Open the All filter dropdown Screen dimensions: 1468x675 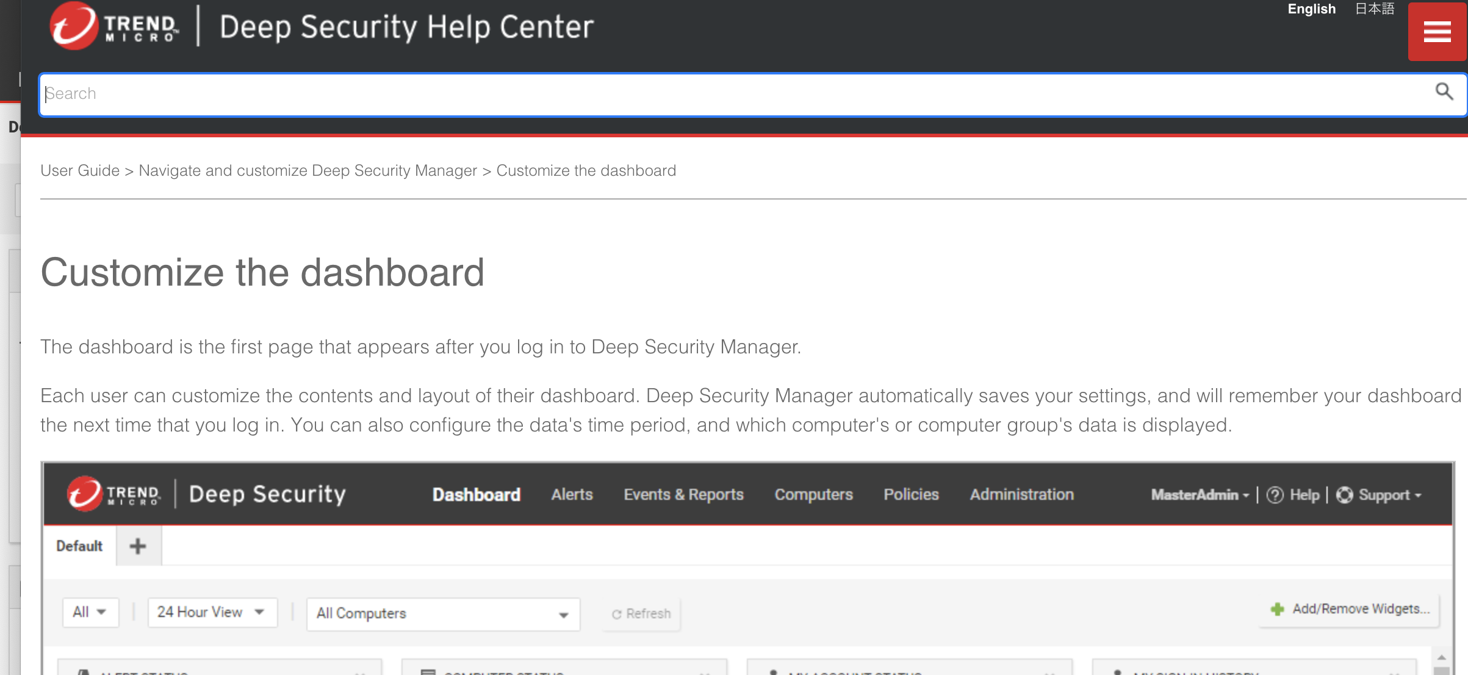click(90, 612)
